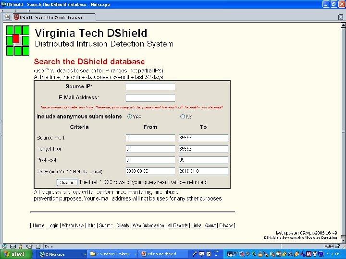Screen dimensions: 346x259
Task: Open the Submit footer link
Action: pyautogui.click(x=106, y=225)
